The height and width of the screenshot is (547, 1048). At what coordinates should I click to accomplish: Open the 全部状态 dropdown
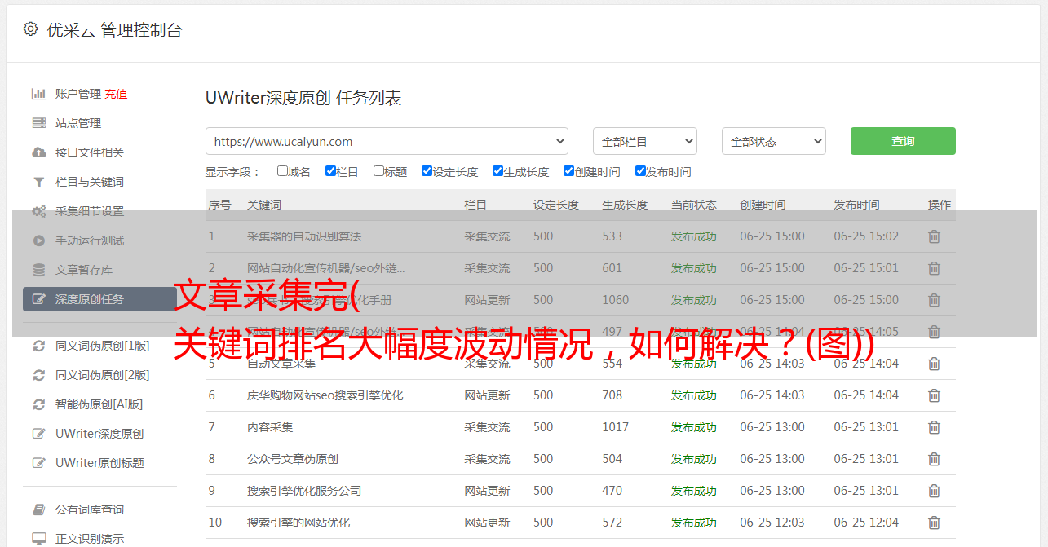coord(774,141)
